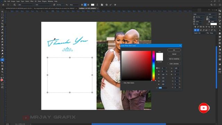Select the Rectangular Marquee tool

(2, 15)
